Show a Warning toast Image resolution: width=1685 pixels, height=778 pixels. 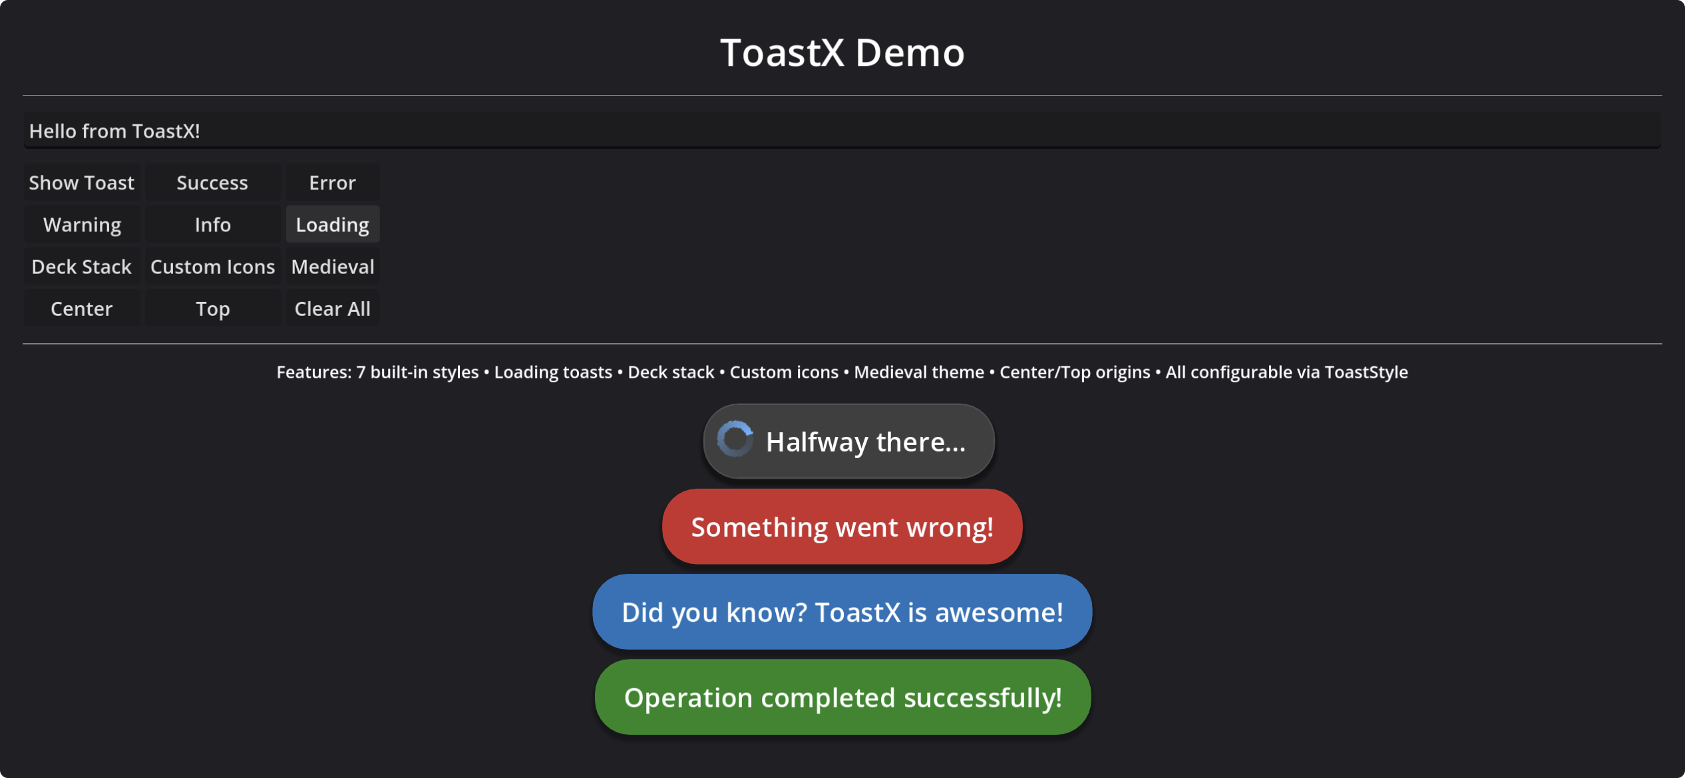82,225
